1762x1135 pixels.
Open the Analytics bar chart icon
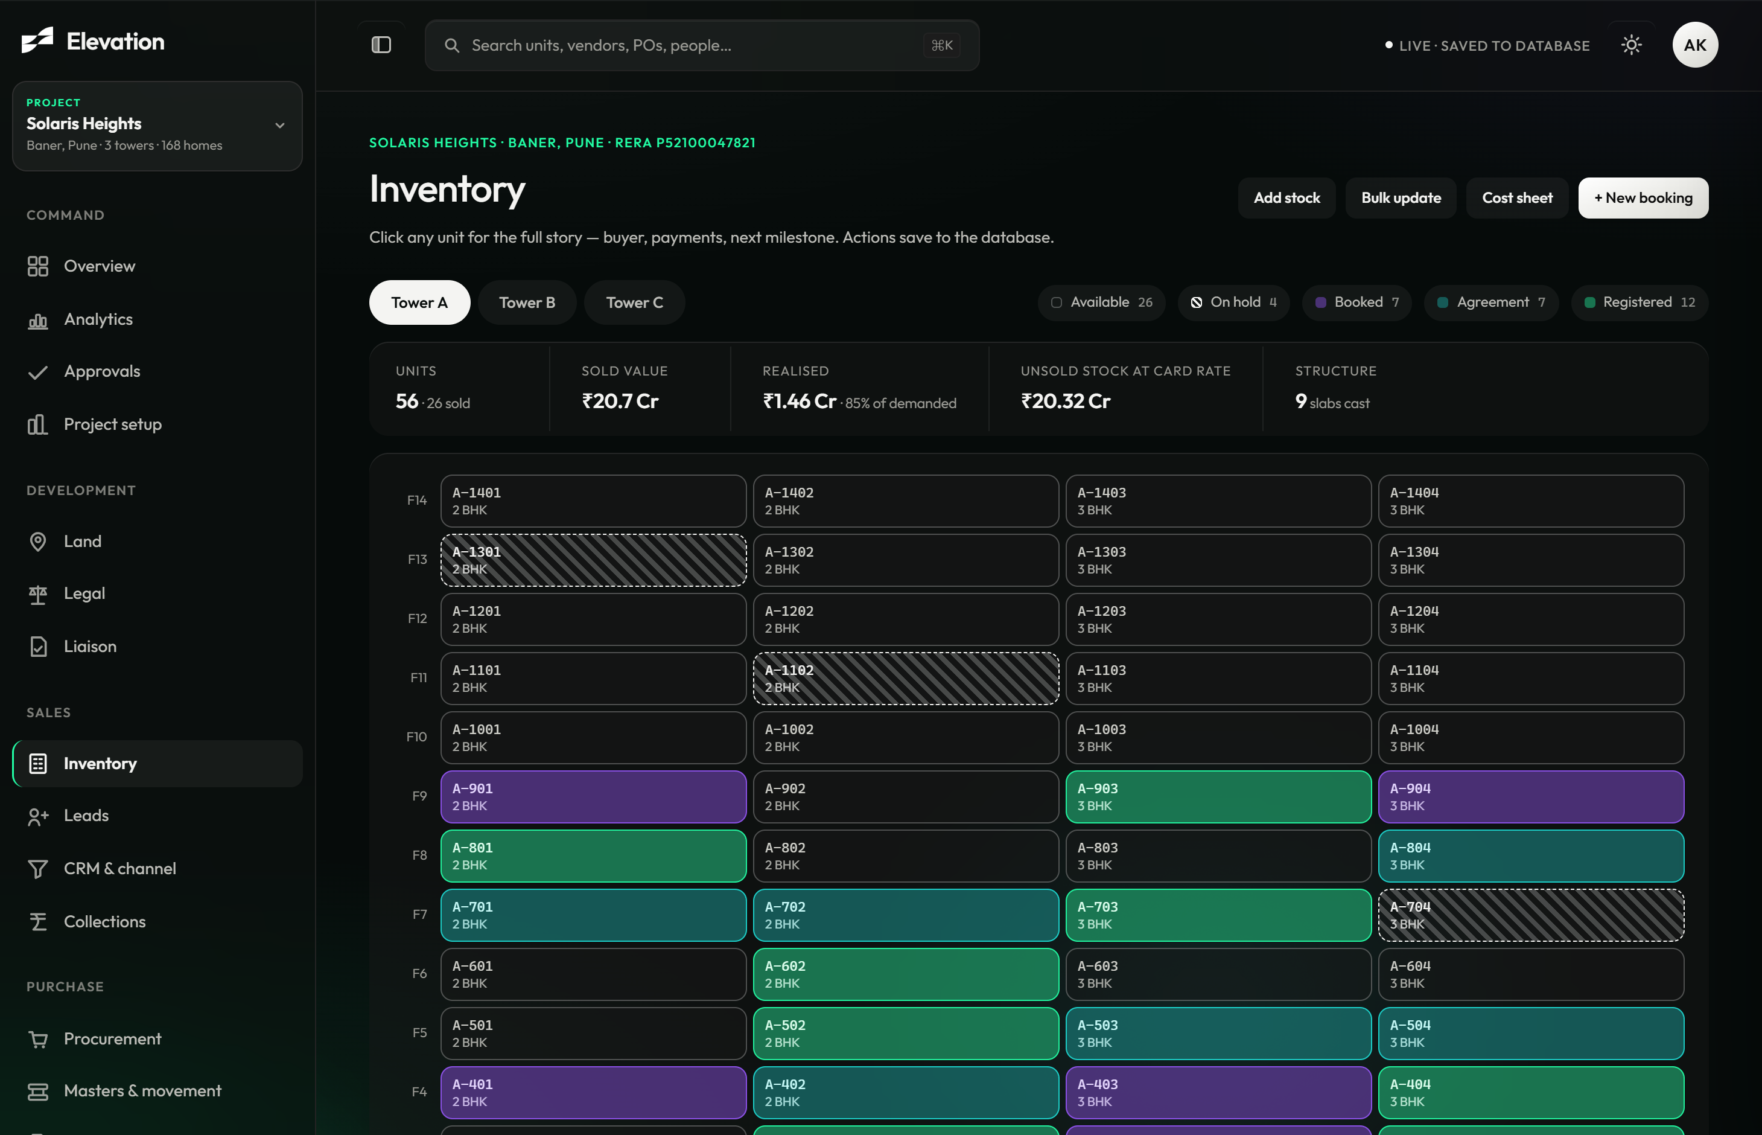click(x=37, y=320)
